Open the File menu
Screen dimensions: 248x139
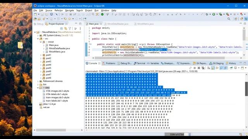35,10
